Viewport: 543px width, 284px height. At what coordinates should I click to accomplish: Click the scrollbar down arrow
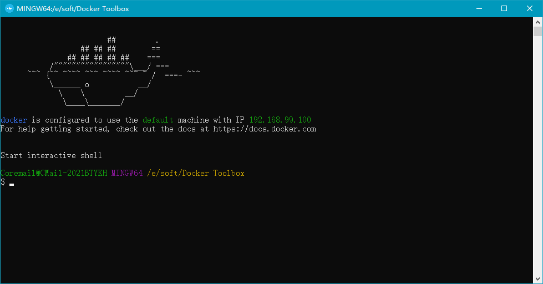(x=537, y=279)
